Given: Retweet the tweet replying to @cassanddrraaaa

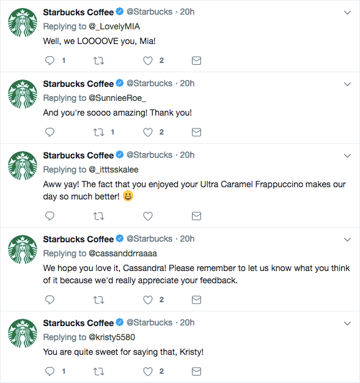Looking at the screenshot, I should (98, 300).
